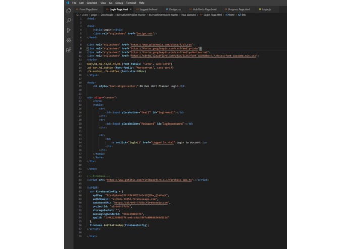This screenshot has height=249, width=351.
Task: Open the File menu
Action: click(x=74, y=3)
